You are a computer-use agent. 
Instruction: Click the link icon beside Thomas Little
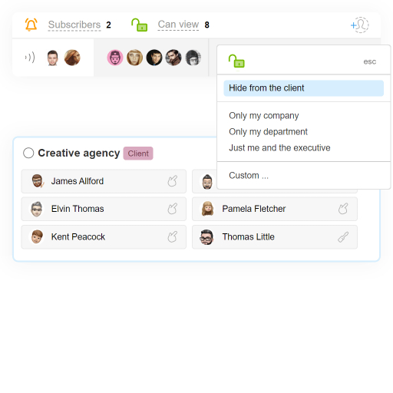tap(343, 237)
